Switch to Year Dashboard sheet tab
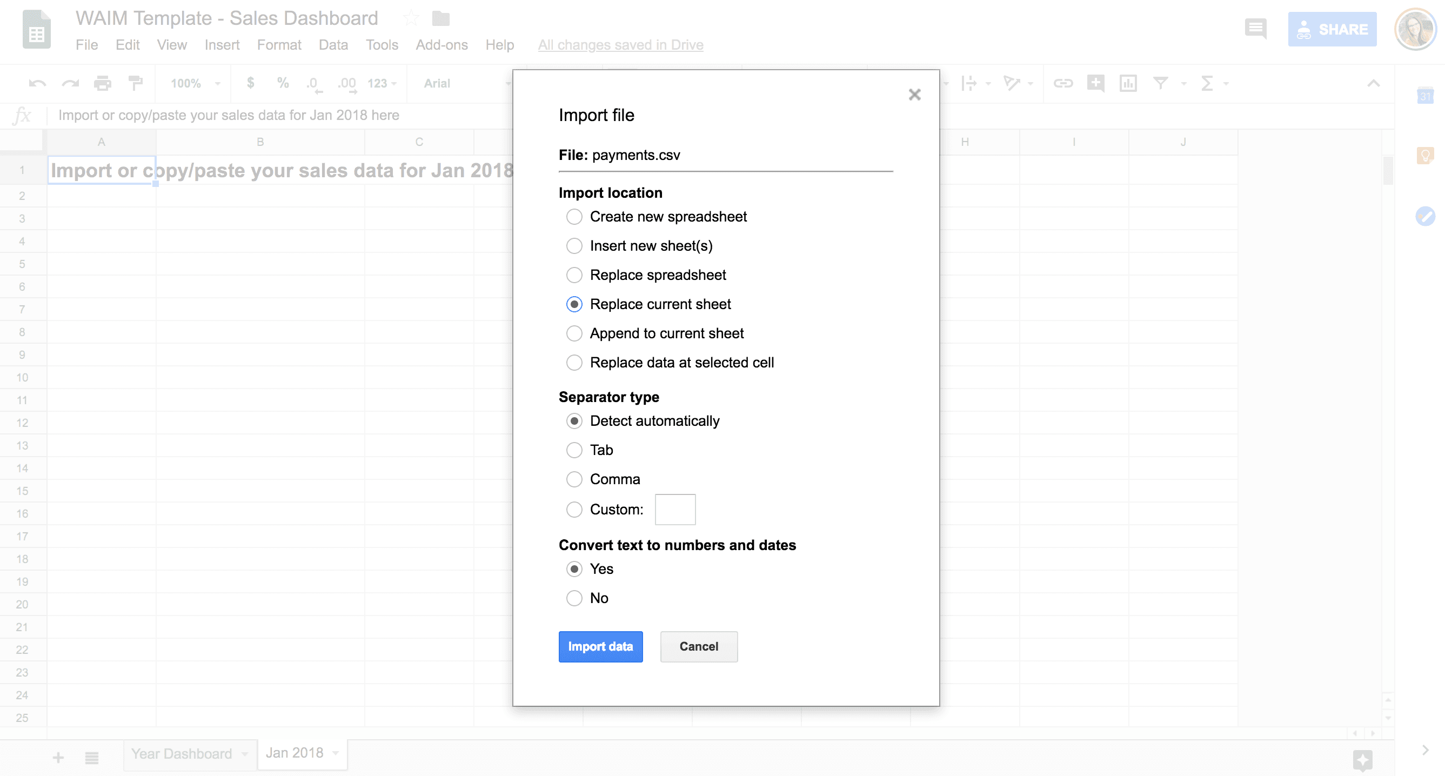 pos(181,753)
